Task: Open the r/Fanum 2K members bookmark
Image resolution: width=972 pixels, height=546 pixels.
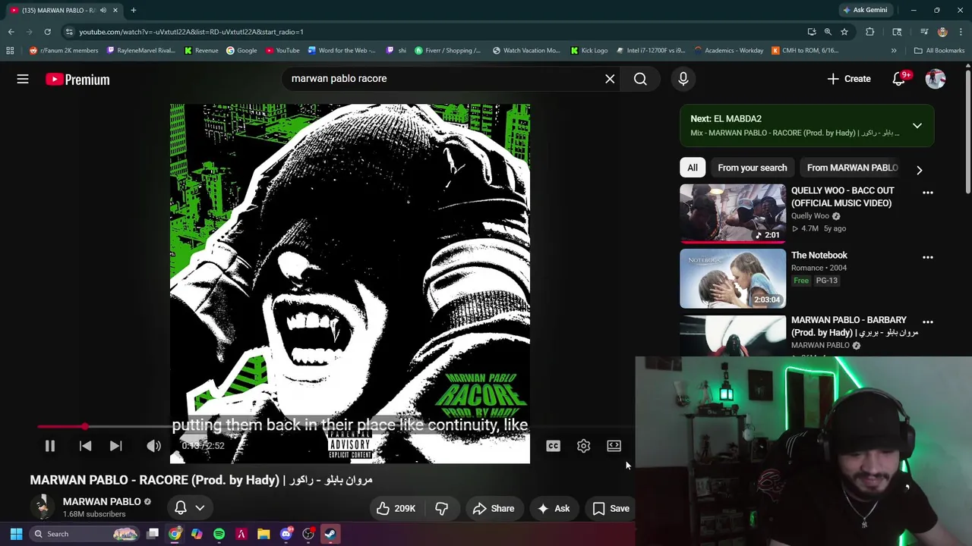Action: pyautogui.click(x=64, y=50)
